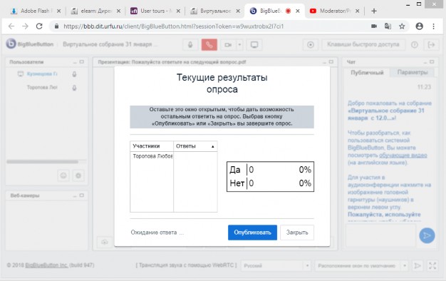Select Торопова Любовь row in poll table

coord(174,156)
